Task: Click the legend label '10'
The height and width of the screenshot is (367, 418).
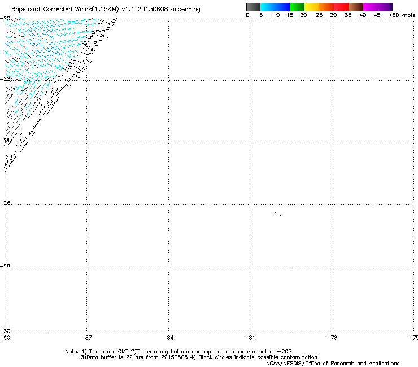Action: (x=276, y=15)
